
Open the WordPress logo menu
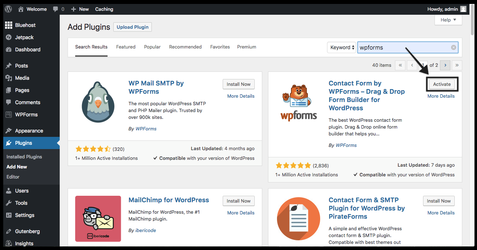point(8,9)
